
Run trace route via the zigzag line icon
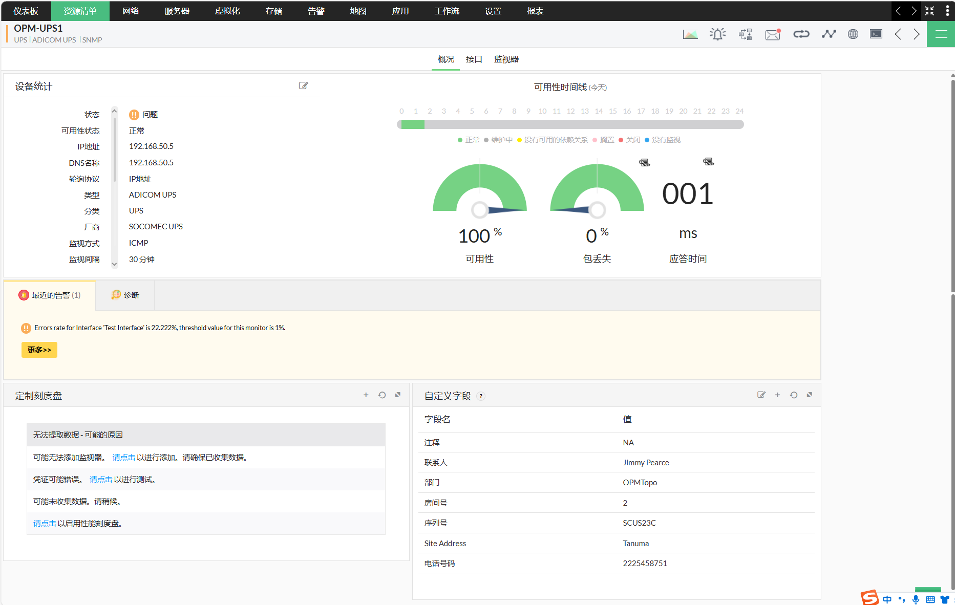point(829,34)
